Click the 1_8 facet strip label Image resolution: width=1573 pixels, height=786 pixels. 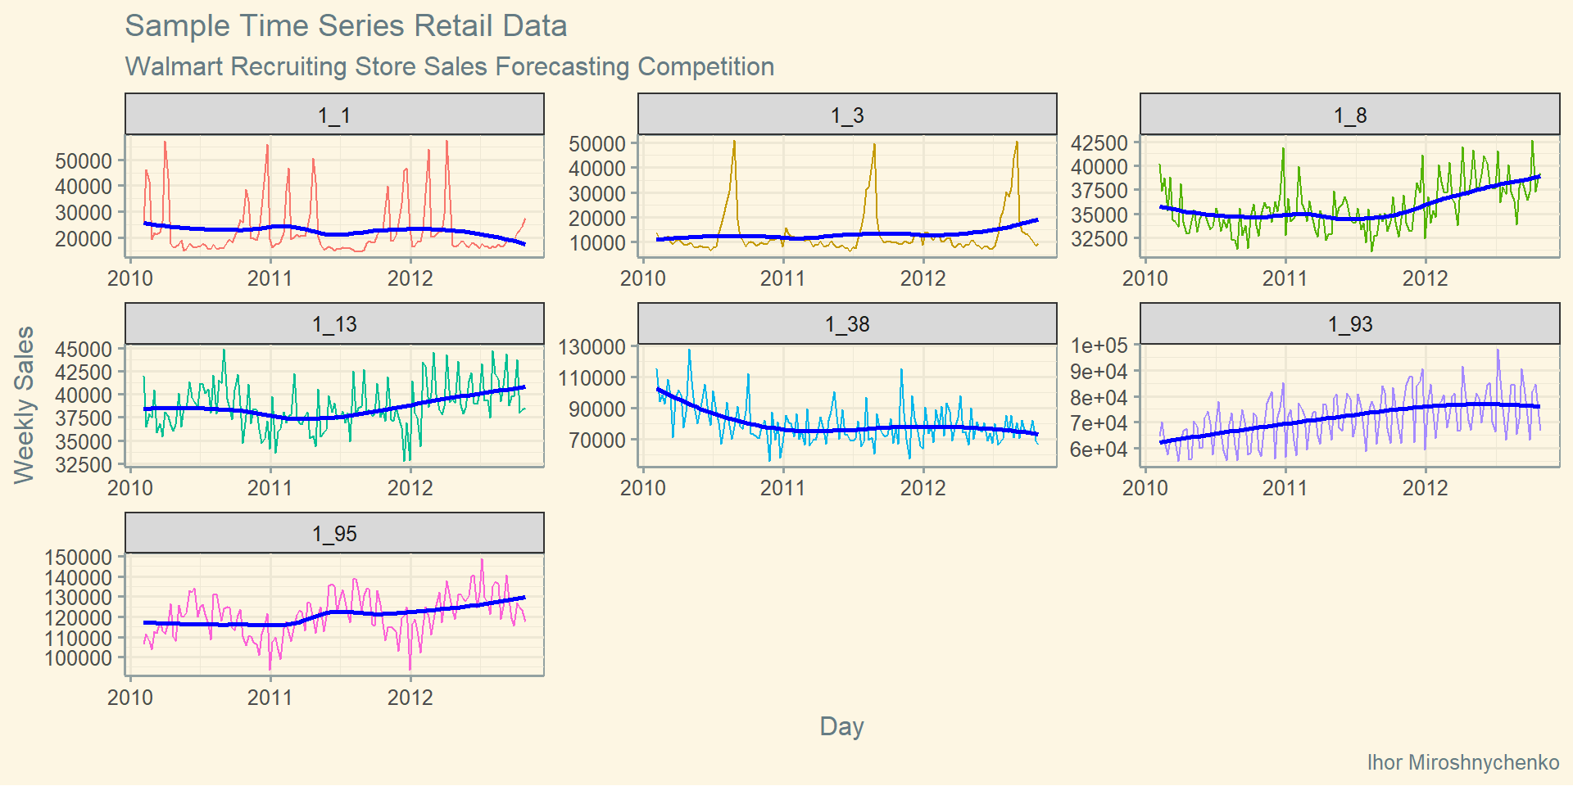[1349, 115]
